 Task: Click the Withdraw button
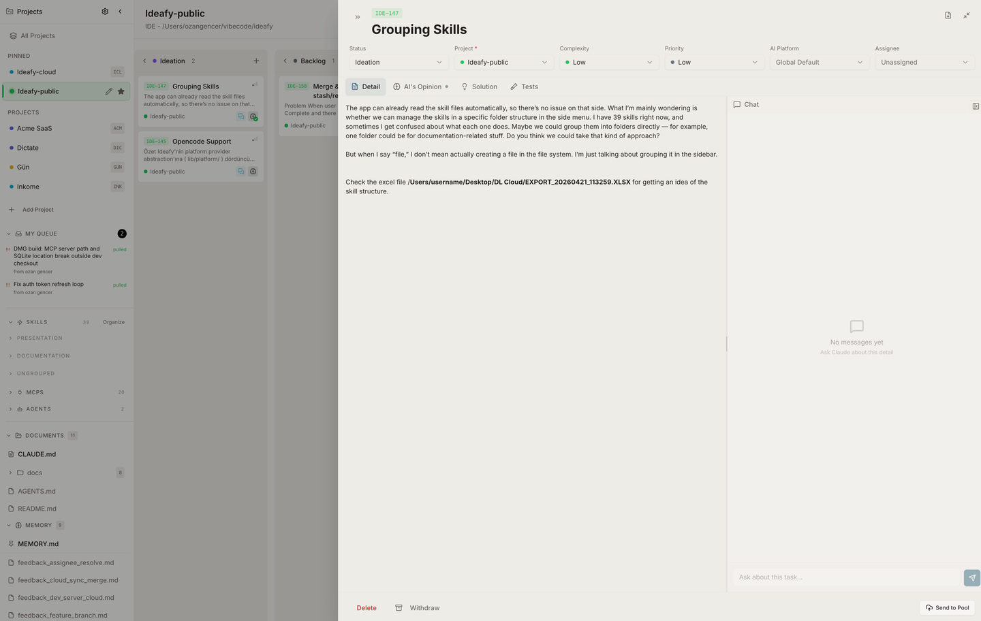click(418, 608)
